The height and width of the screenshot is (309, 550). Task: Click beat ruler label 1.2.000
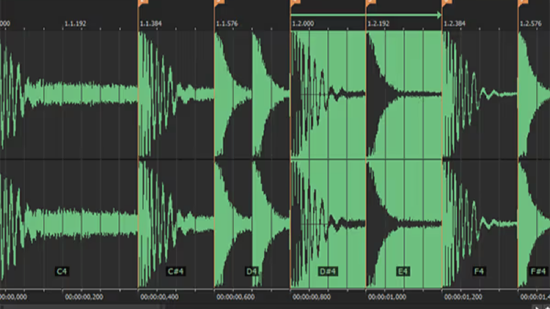[303, 23]
